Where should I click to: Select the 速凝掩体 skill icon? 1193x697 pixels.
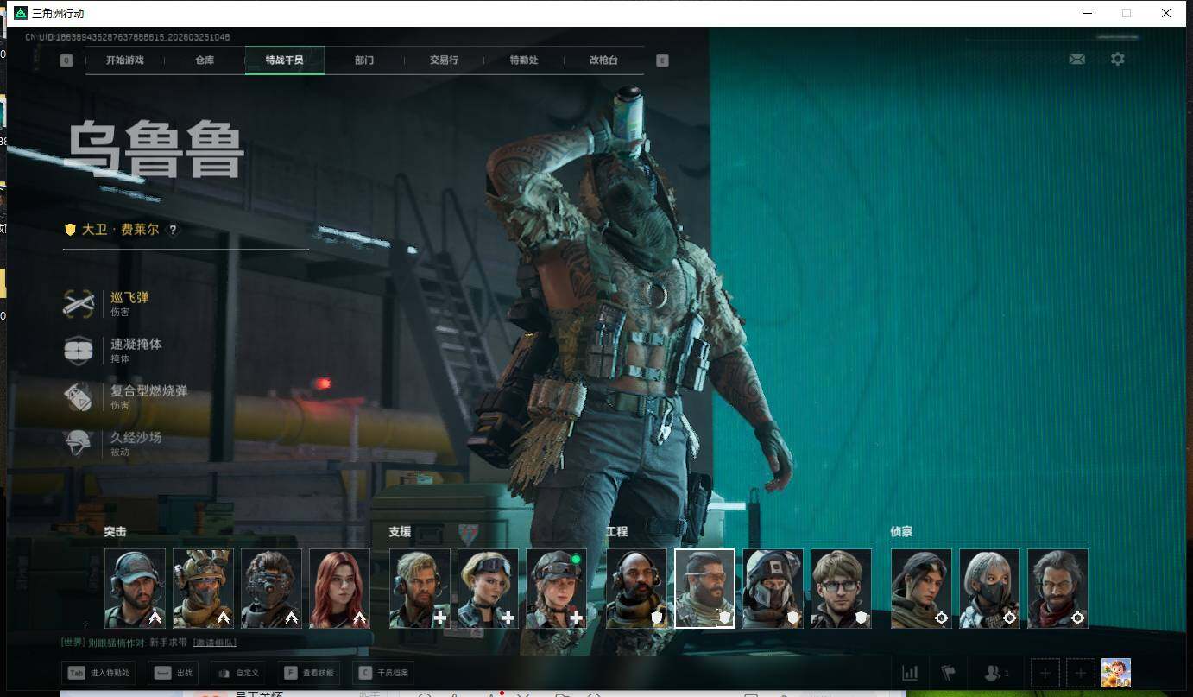tap(79, 350)
